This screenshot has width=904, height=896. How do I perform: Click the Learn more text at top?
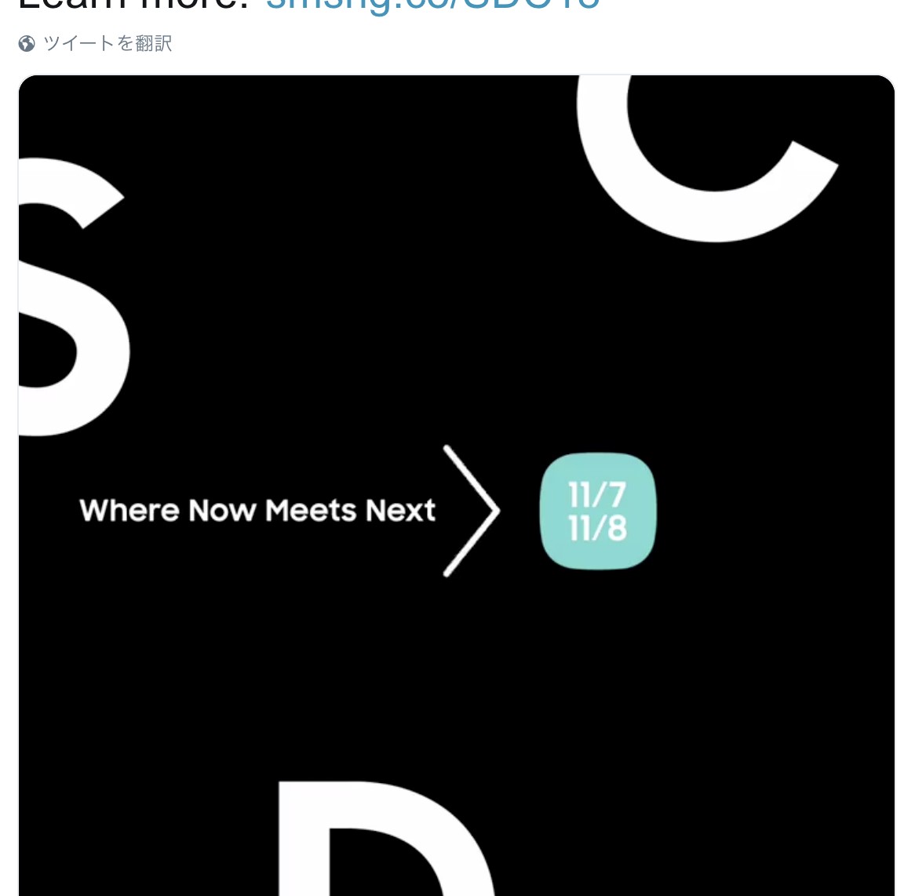133,5
